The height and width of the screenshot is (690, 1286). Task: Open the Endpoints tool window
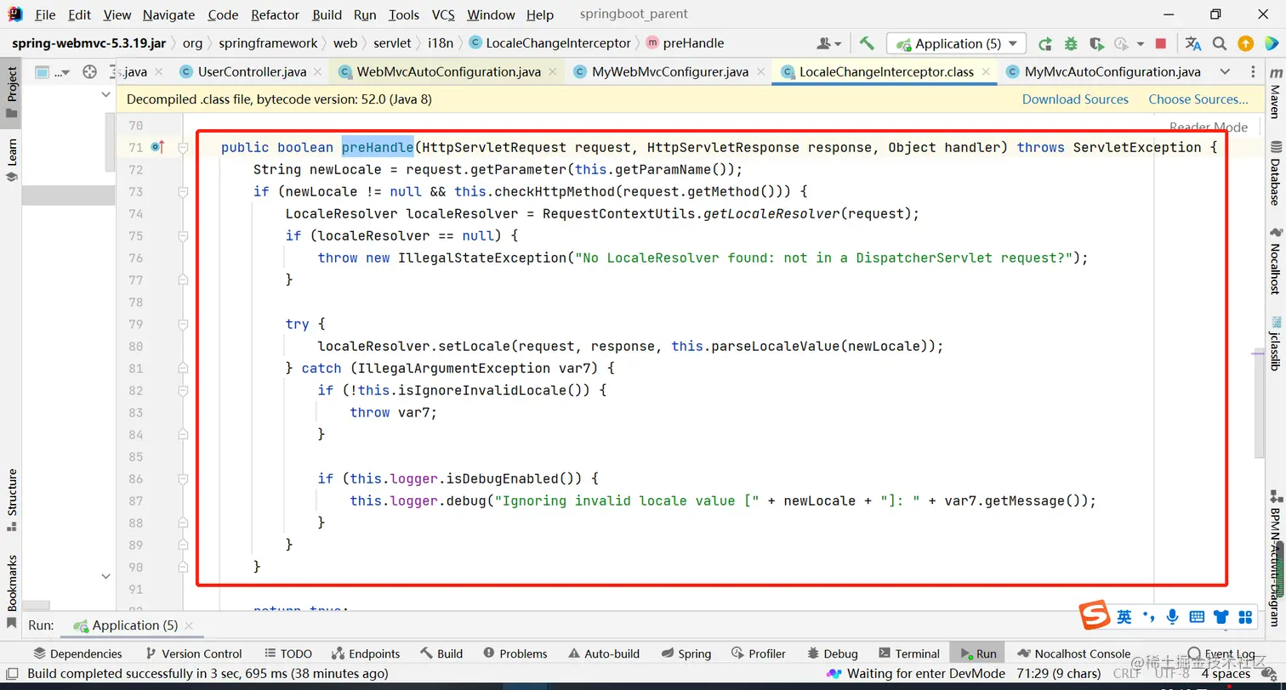pyautogui.click(x=365, y=653)
